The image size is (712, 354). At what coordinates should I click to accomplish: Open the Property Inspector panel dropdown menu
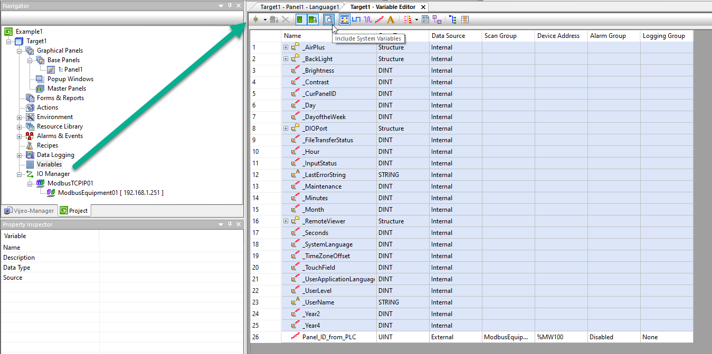pyautogui.click(x=221, y=224)
